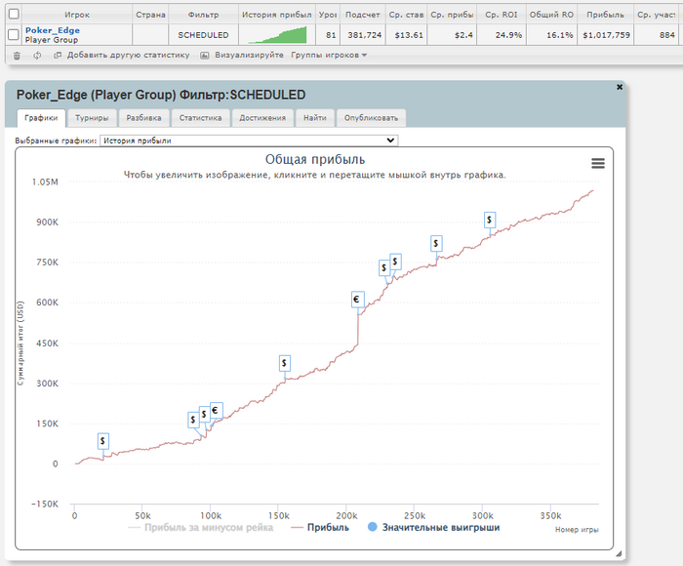This screenshot has height=566, width=683.
Task: Sort by the 'Фильтр' column header
Action: pos(203,15)
